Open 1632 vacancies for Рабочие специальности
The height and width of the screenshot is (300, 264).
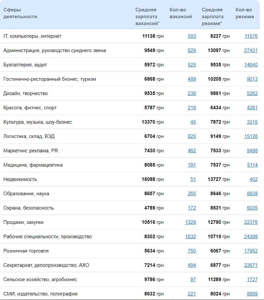[x=191, y=237]
